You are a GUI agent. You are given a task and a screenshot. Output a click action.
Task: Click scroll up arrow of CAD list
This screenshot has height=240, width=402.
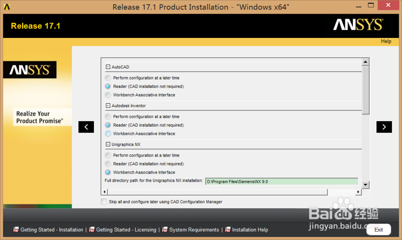pos(365,62)
